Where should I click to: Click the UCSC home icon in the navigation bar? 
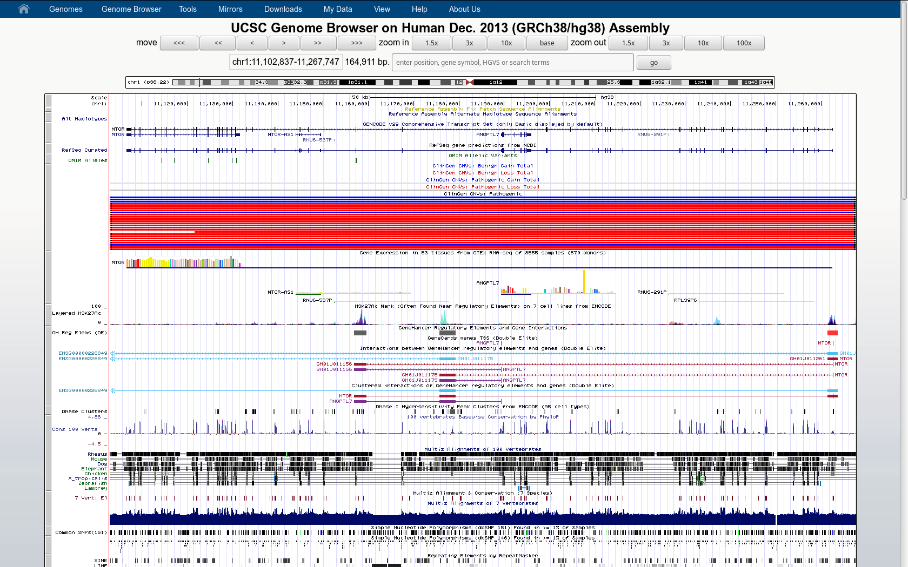pos(23,9)
